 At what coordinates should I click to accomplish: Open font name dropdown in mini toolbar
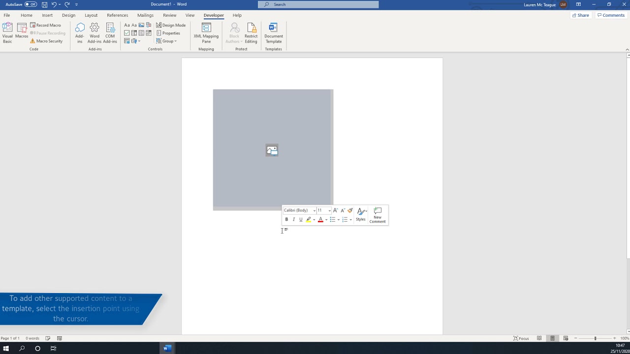click(314, 210)
